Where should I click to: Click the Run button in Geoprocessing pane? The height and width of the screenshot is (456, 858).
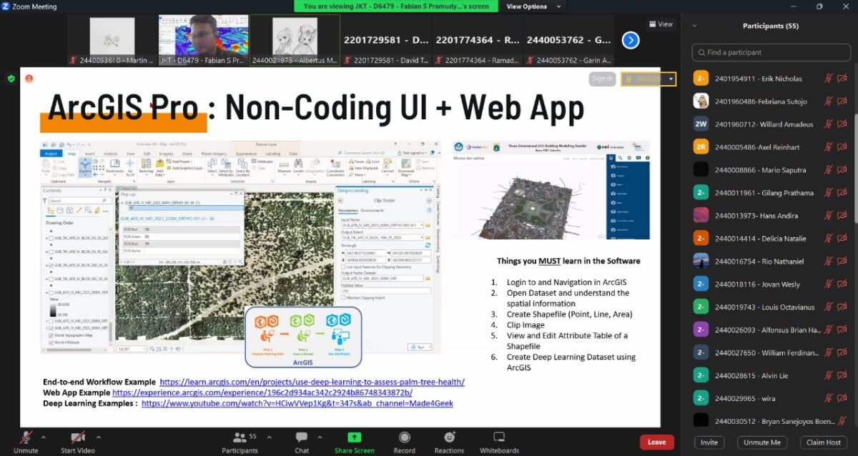pyautogui.click(x=420, y=347)
